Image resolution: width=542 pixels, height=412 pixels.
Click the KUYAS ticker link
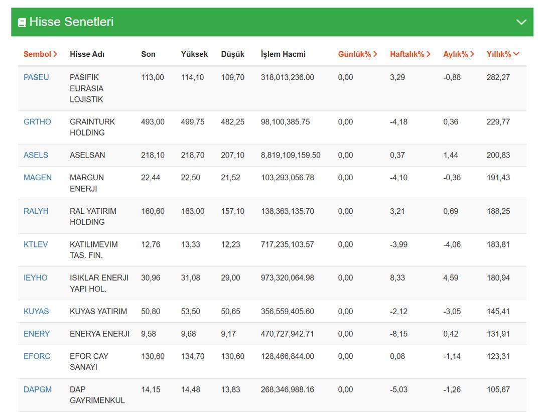coord(36,311)
